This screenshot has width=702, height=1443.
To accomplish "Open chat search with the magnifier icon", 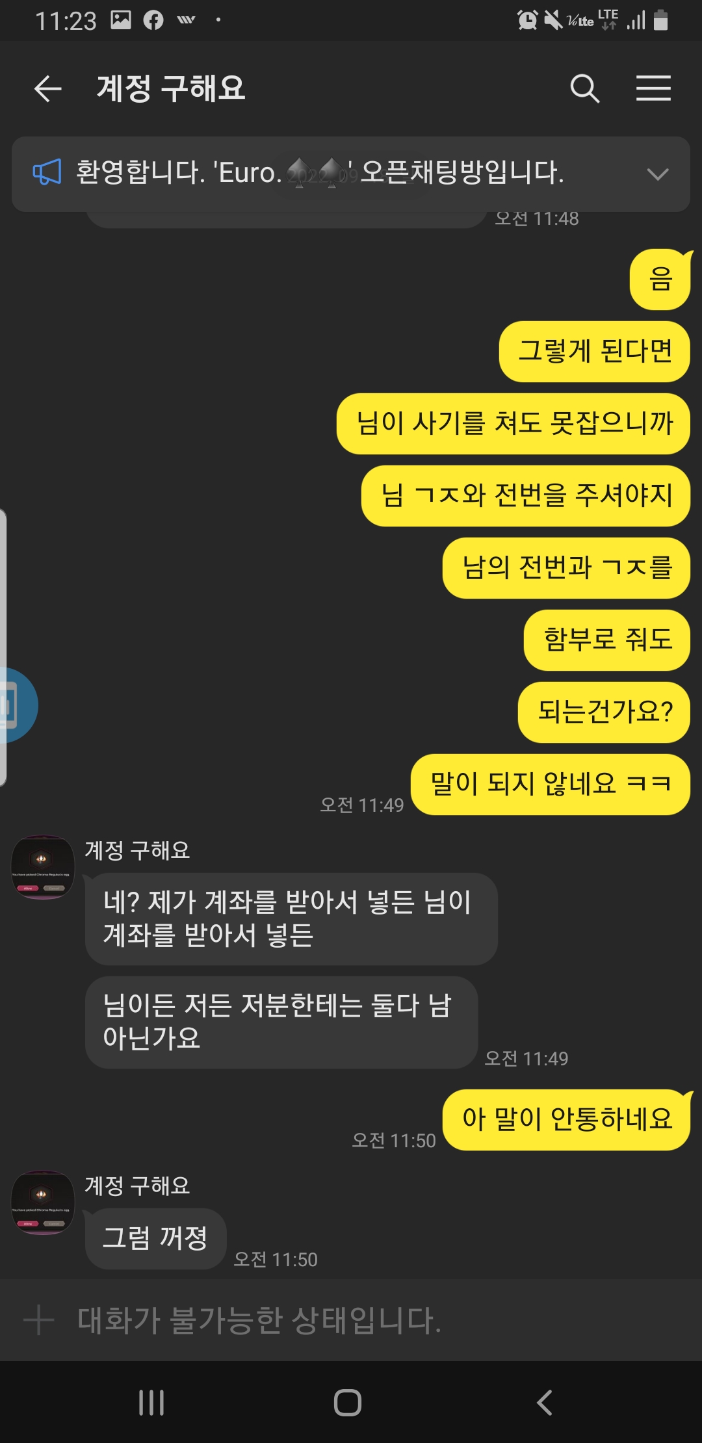I will pyautogui.click(x=584, y=88).
